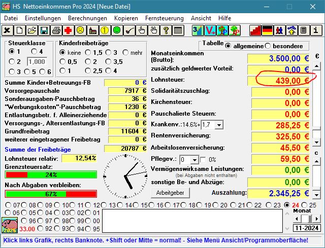Image resolution: width=325 pixels, height=248 pixels.
Task: Tick the Pflegev. 0% checkbox
Action: coord(204,159)
